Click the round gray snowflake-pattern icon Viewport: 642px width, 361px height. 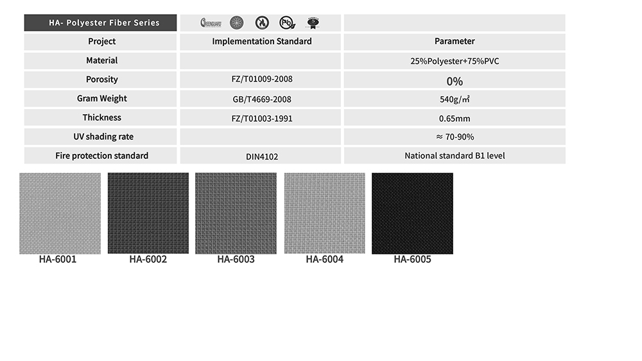click(236, 23)
